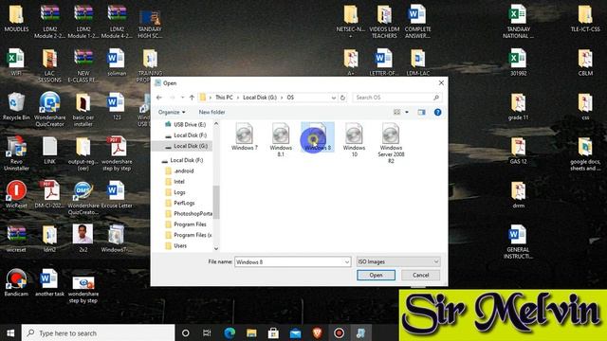Open the dialog help icon

pyautogui.click(x=437, y=112)
